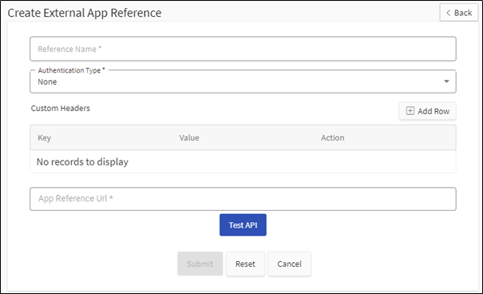Click the blue Test API button
The height and width of the screenshot is (294, 483).
tap(243, 225)
